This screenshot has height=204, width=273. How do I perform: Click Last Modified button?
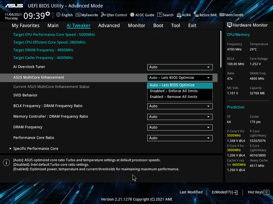pyautogui.click(x=191, y=192)
